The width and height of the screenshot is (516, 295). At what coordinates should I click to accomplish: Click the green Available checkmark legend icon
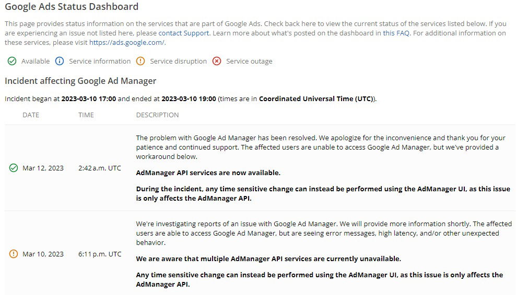click(x=11, y=61)
